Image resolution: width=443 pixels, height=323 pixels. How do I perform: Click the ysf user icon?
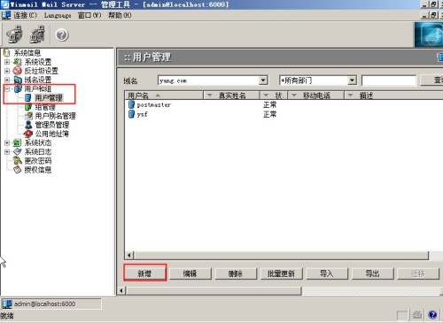132,114
